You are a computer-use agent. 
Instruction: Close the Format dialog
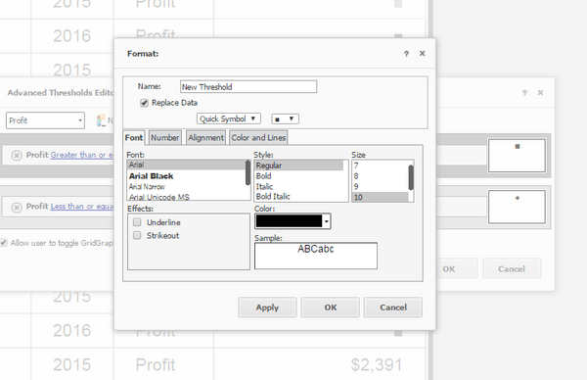[423, 54]
